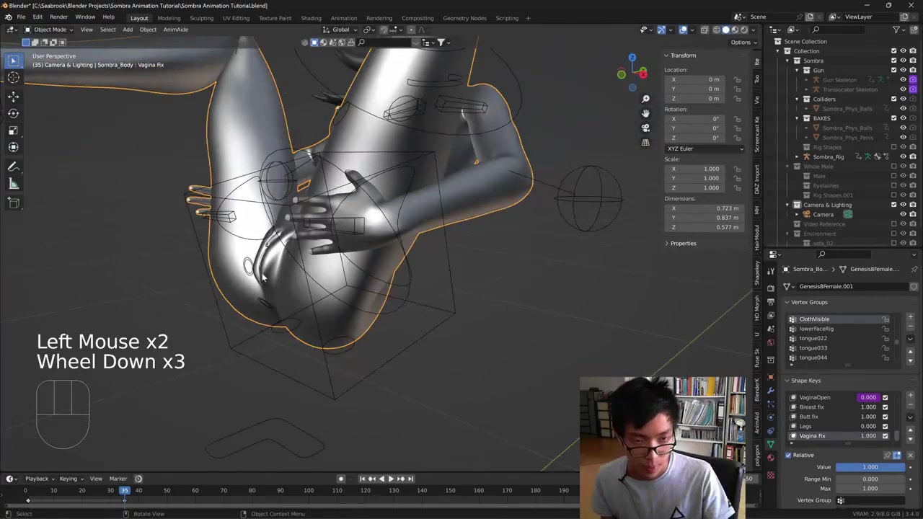Image resolution: width=923 pixels, height=519 pixels.
Task: Open the Keying popover in timeline
Action: pos(70,479)
